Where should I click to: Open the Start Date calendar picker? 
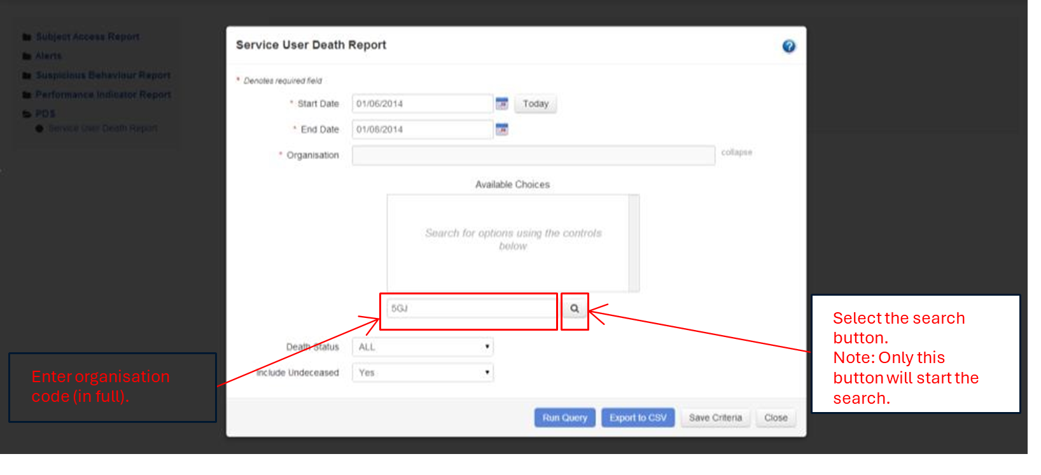[x=501, y=104]
